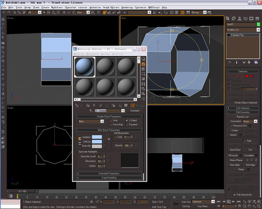This screenshot has width=262, height=209.
Task: Click the Zoom magnifier viewport control
Action: click(x=244, y=202)
